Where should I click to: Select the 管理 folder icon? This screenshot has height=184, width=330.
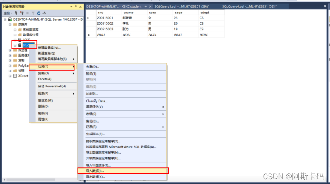[15, 71]
